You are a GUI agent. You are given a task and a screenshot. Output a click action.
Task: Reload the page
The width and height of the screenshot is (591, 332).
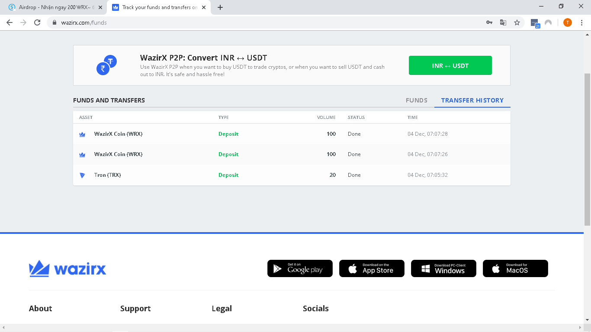(x=37, y=22)
